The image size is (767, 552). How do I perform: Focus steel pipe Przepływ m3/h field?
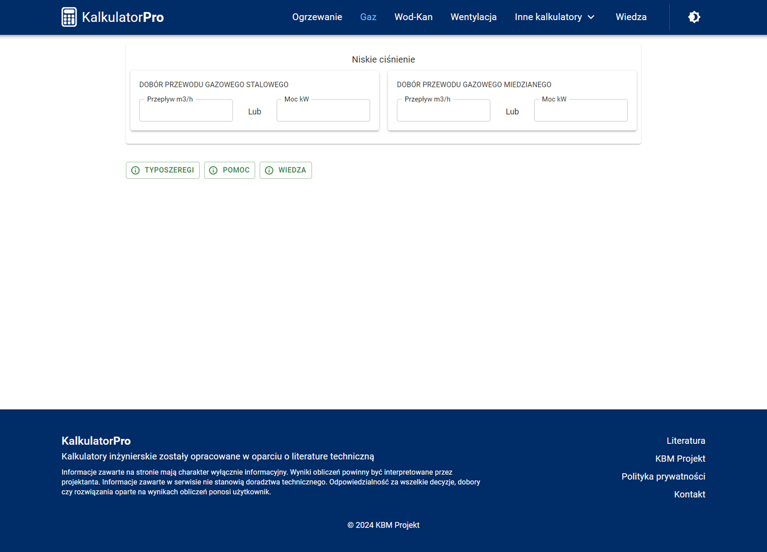pyautogui.click(x=186, y=110)
